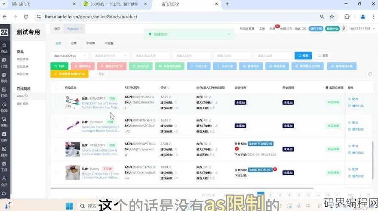Go back in the browser
Screen dimensions: 378x211
coord(5,17)
